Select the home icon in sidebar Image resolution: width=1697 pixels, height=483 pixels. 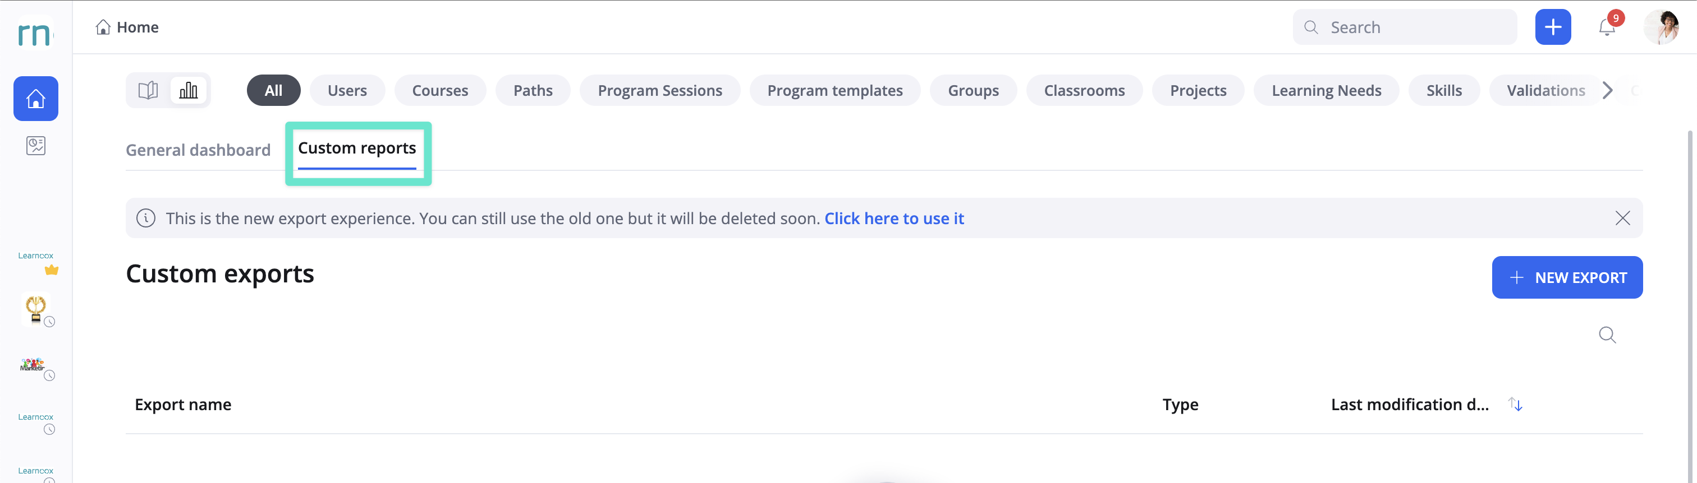coord(35,99)
